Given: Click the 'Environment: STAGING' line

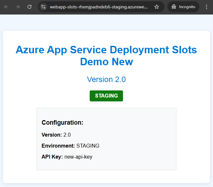Looking at the screenshot, I should pyautogui.click(x=70, y=146).
